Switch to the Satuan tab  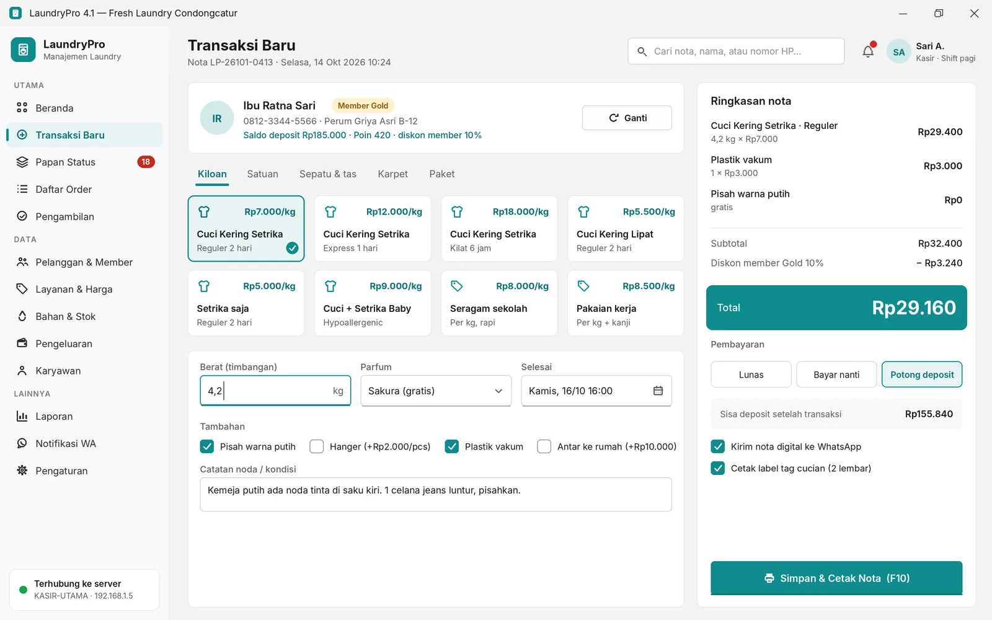[x=262, y=174]
